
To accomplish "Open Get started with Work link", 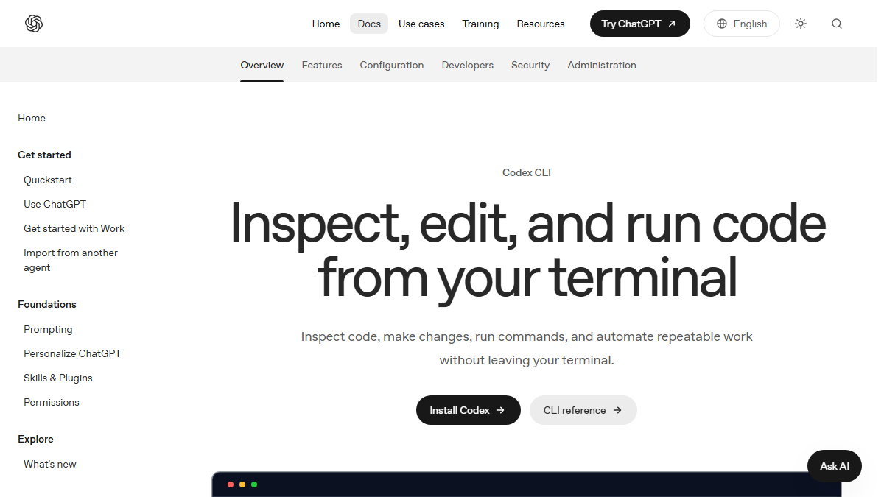I will (74, 228).
